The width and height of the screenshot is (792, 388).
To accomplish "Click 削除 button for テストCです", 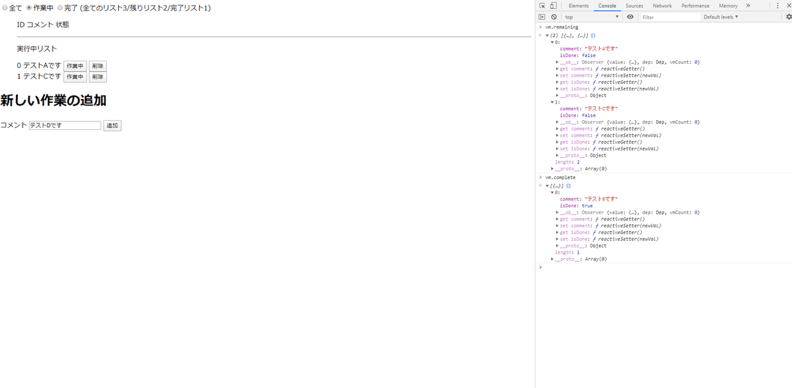I will click(x=98, y=77).
